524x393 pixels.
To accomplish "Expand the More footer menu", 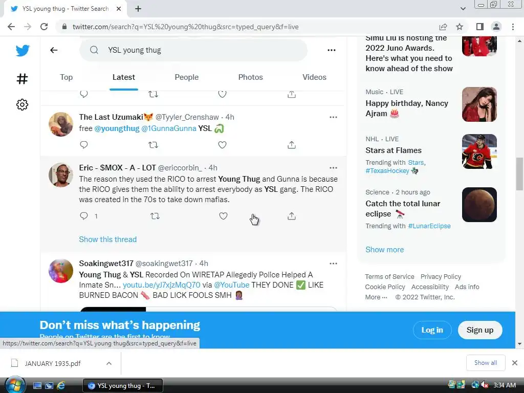I will pyautogui.click(x=376, y=297).
